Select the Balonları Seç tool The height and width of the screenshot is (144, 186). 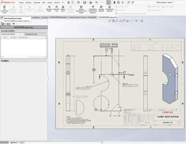click(x=57, y=9)
